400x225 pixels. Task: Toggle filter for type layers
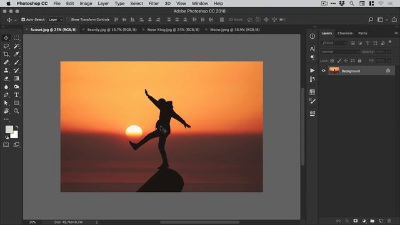pyautogui.click(x=367, y=43)
